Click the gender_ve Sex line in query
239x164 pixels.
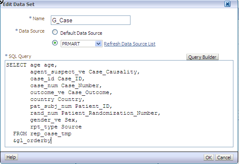54,120
